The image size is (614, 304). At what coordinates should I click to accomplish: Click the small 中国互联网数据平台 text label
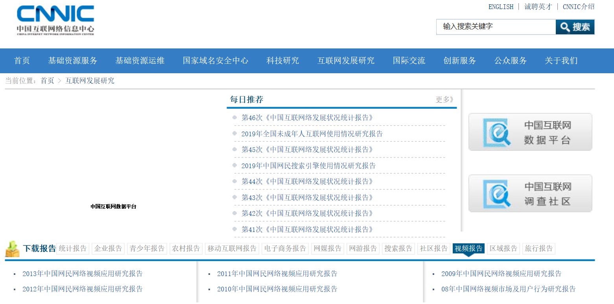(x=113, y=206)
